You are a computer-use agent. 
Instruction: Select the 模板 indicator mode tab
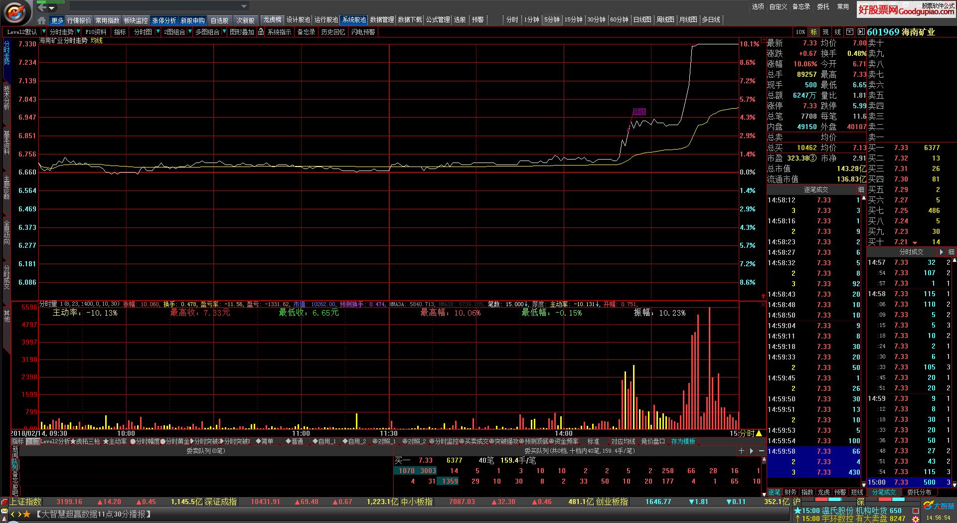32,442
